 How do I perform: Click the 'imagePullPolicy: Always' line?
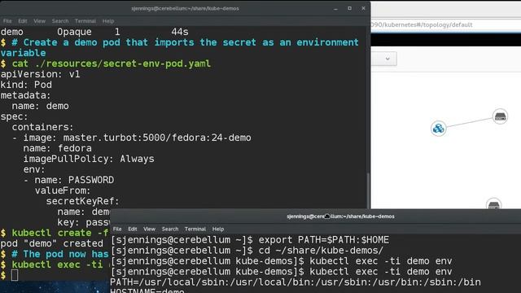click(x=89, y=159)
